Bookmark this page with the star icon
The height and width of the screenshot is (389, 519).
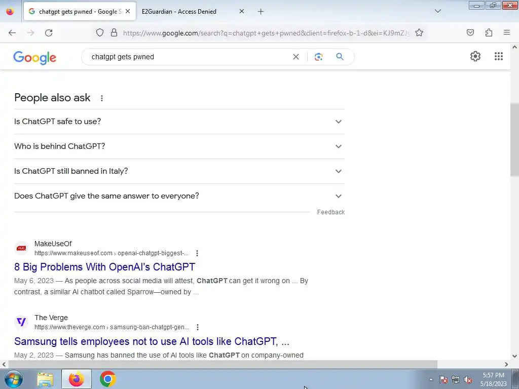[419, 33]
